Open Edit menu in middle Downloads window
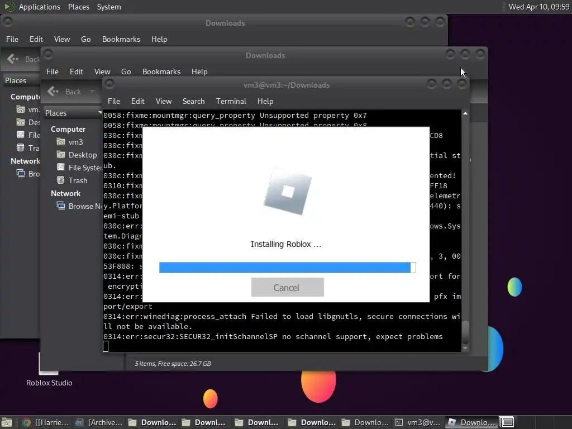Image resolution: width=572 pixels, height=429 pixels. point(76,72)
